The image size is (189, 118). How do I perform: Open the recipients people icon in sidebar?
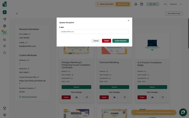5,33
